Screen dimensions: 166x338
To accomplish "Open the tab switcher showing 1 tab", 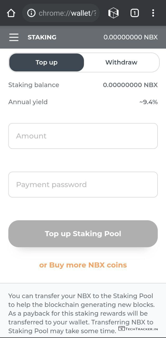I will [135, 13].
